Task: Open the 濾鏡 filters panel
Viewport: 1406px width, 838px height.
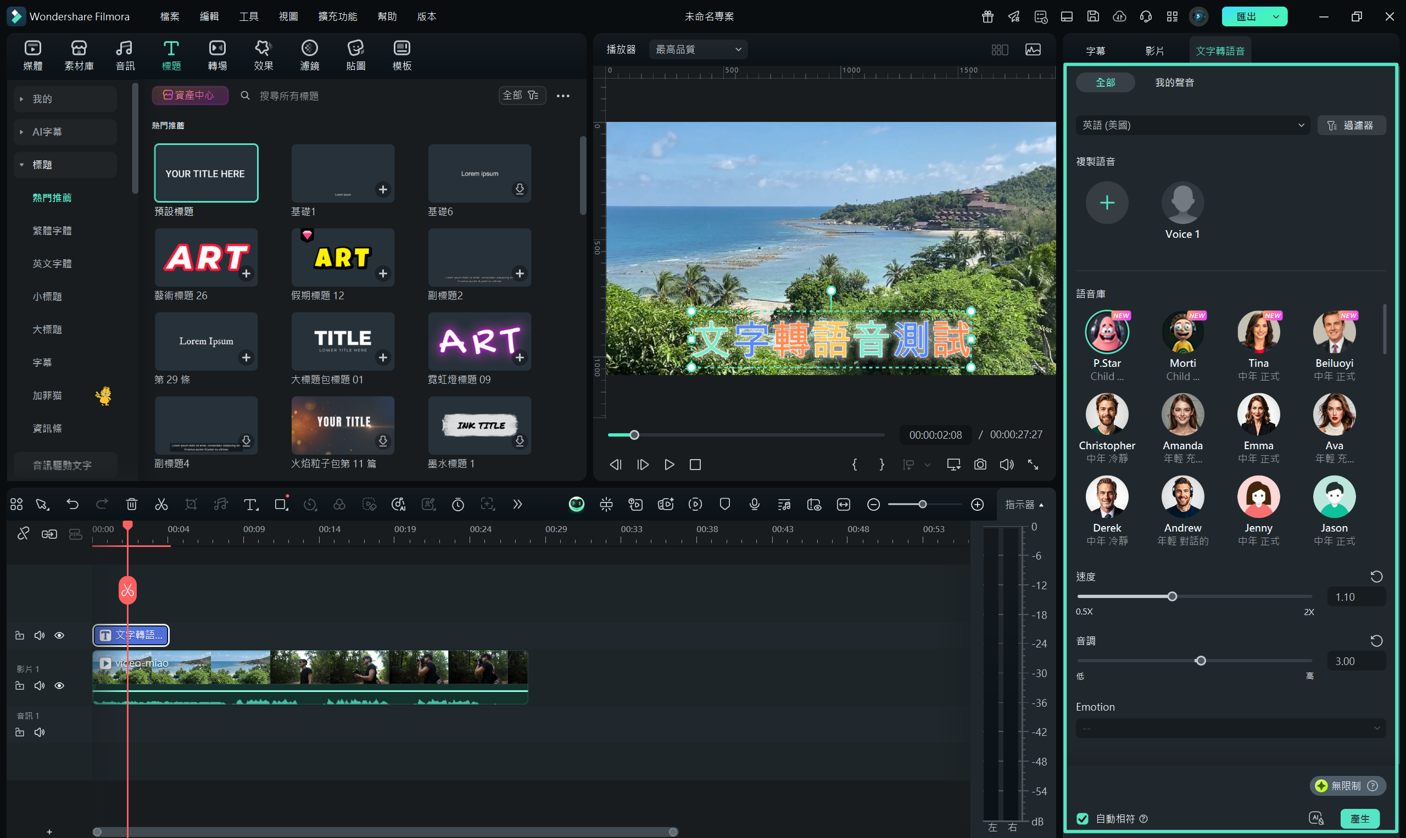Action: pyautogui.click(x=309, y=55)
